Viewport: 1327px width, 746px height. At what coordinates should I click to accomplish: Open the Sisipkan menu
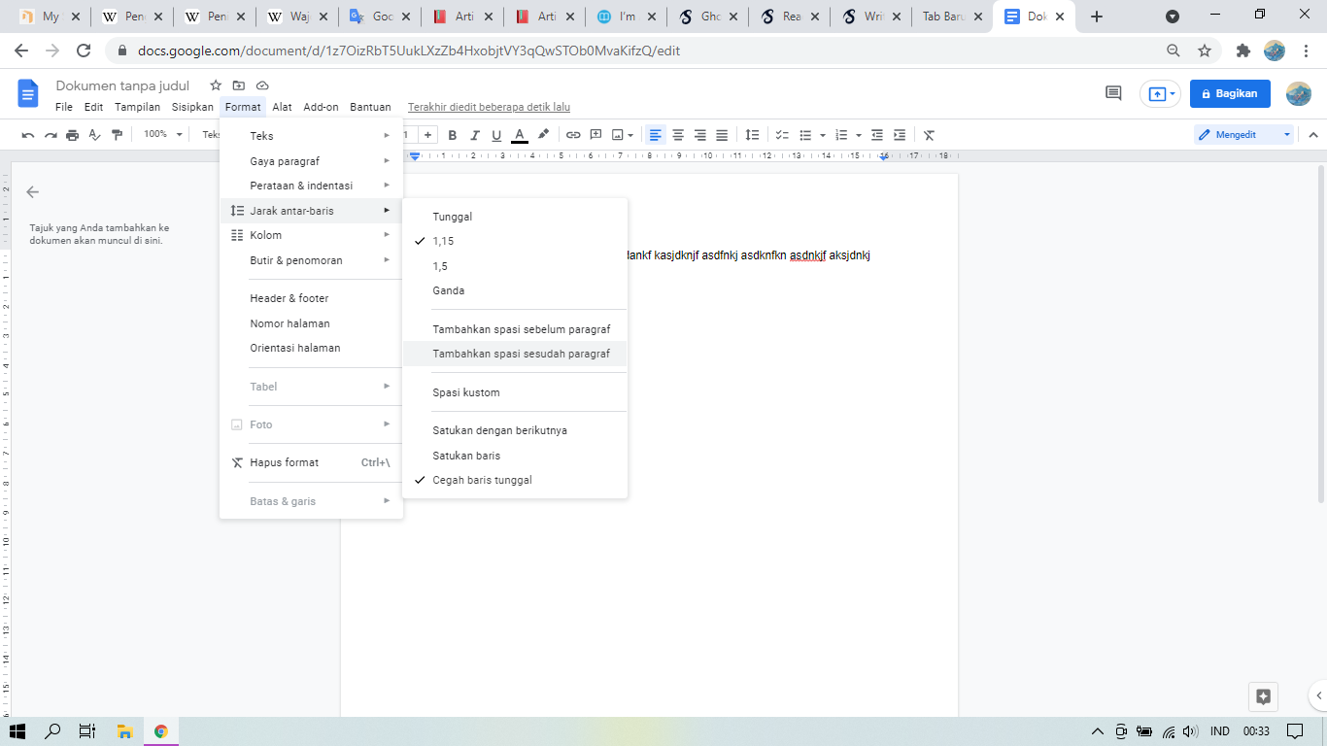point(192,107)
